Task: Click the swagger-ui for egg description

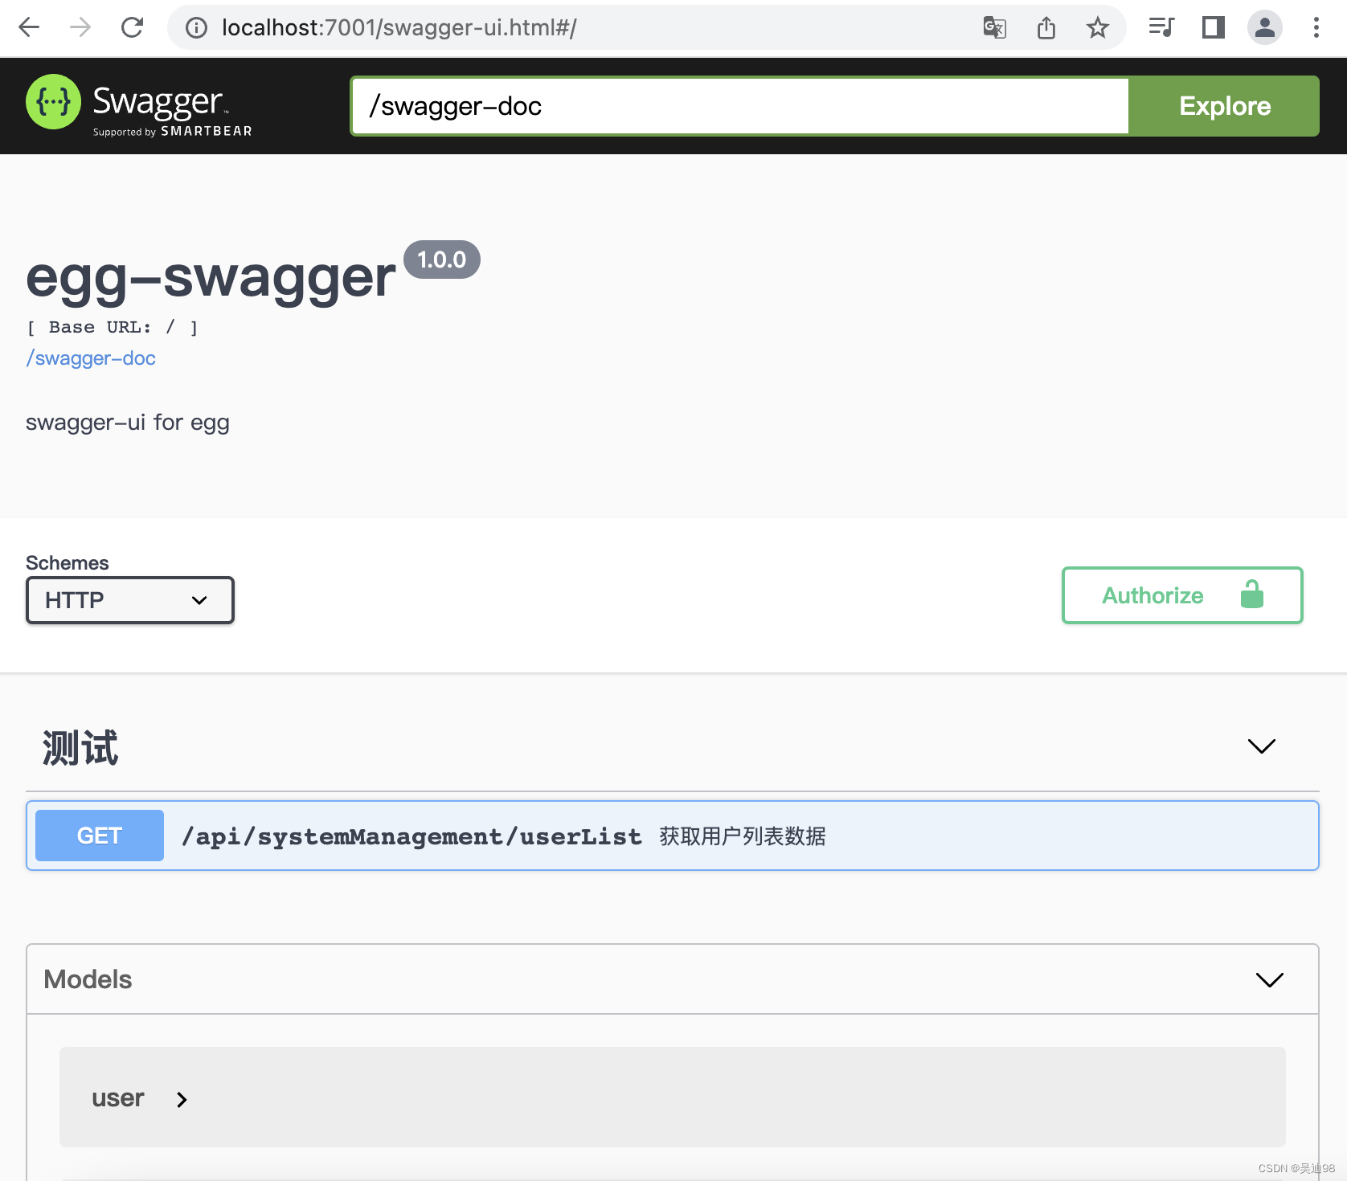Action: point(128,423)
